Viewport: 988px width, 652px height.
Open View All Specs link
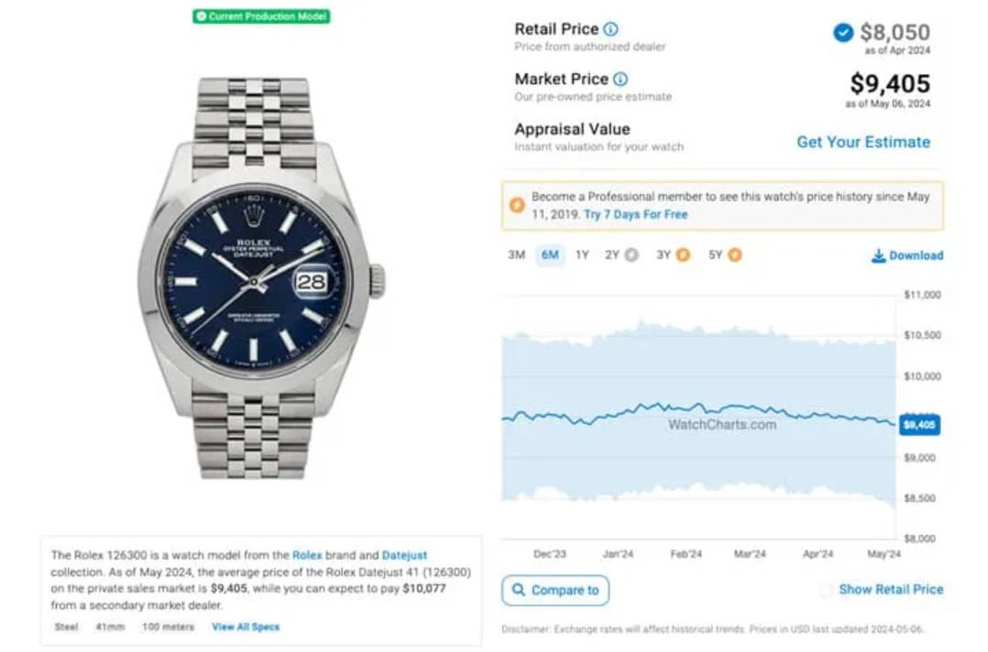click(x=246, y=627)
